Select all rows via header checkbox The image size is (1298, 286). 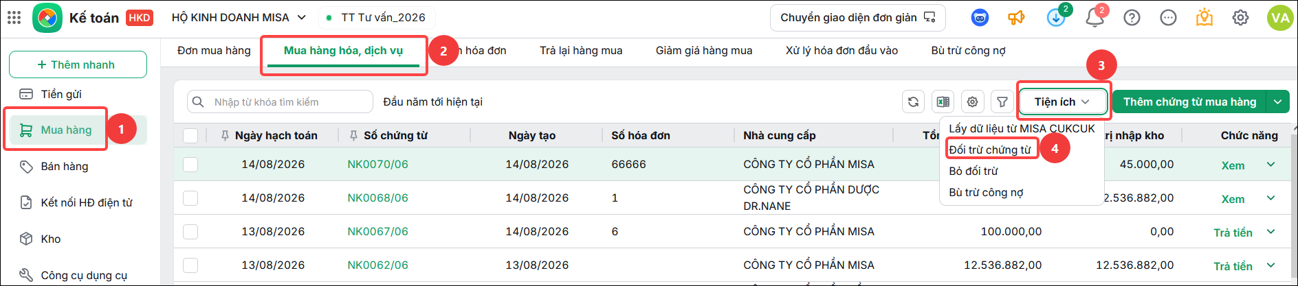tap(190, 136)
